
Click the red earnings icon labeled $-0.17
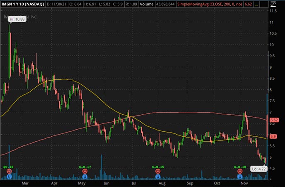(85, 171)
